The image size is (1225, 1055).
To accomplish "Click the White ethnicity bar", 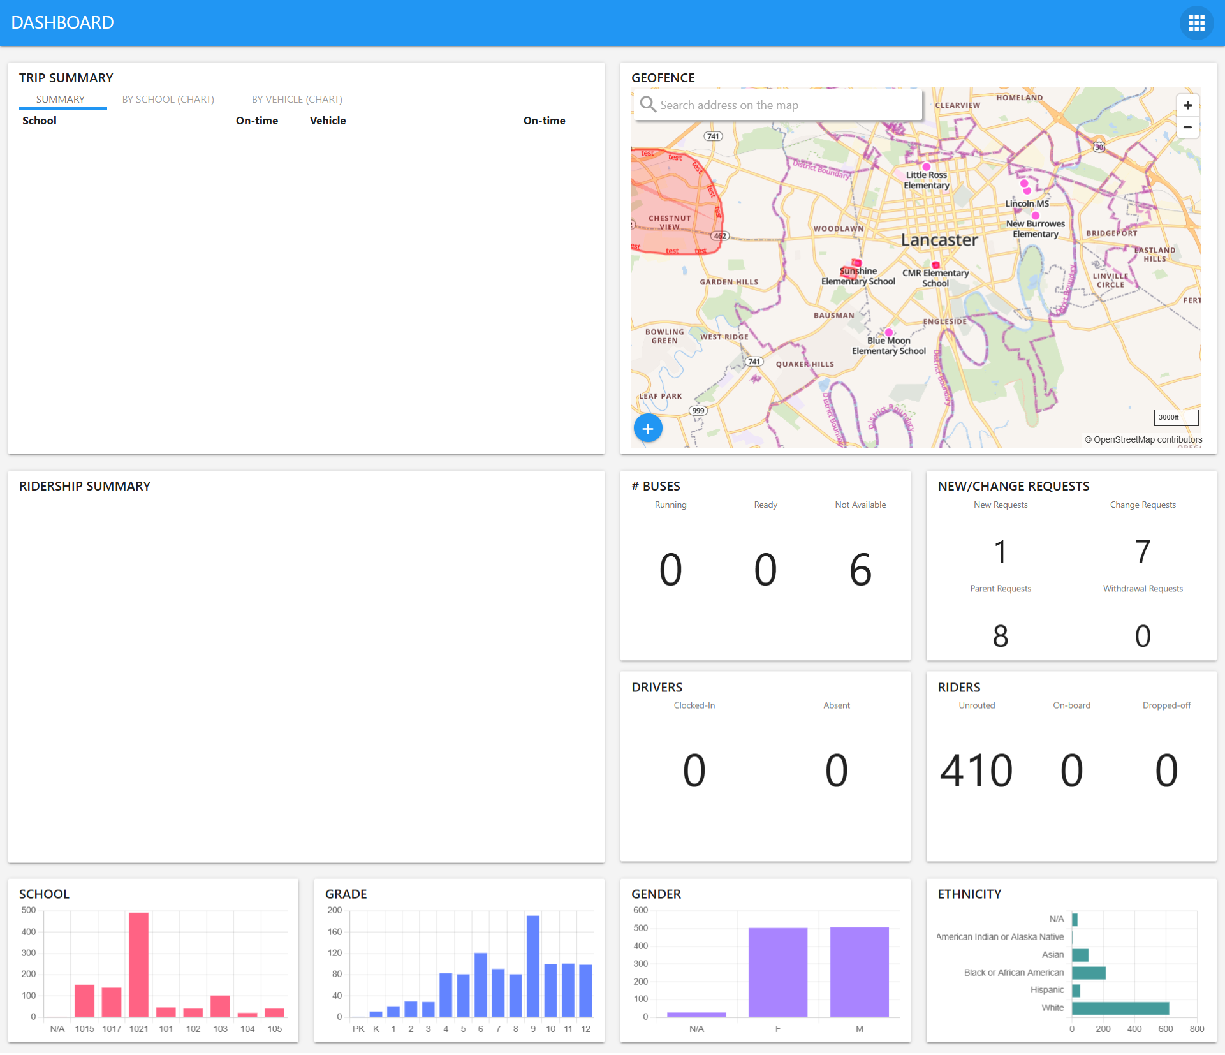I will pos(1120,1008).
